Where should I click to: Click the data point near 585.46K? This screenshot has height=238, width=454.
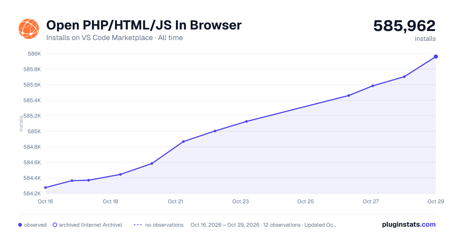pos(349,96)
